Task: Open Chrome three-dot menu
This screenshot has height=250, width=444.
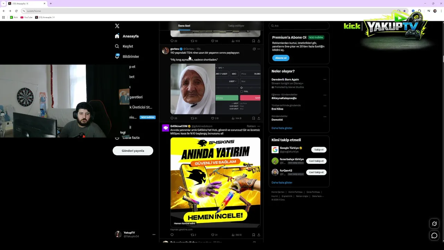Action: (x=441, y=11)
